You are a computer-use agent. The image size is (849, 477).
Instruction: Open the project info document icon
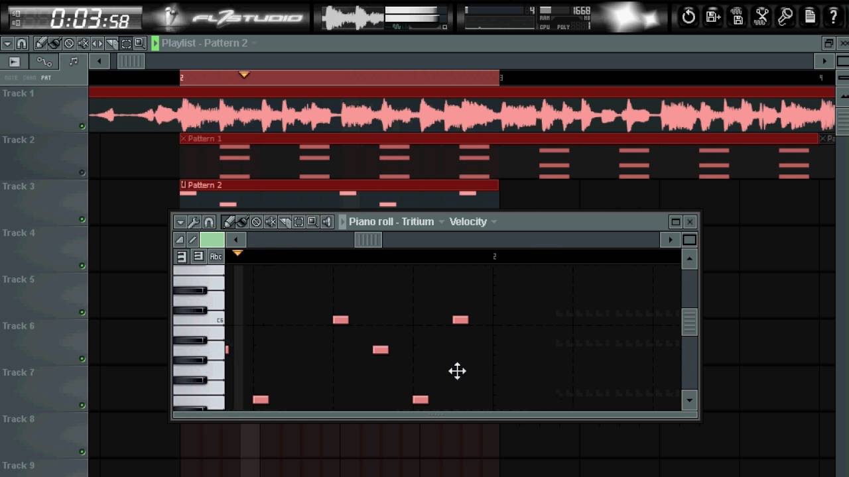[810, 17]
